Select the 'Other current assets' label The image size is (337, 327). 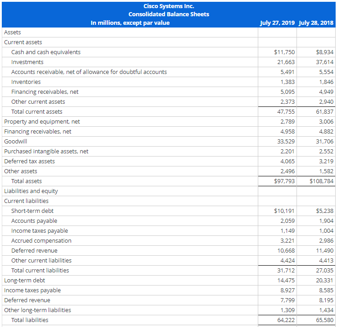[38, 101]
